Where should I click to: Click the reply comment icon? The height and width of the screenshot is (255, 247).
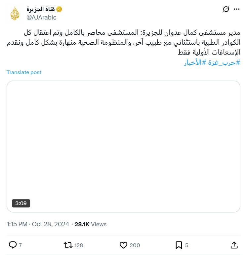[x=13, y=245]
